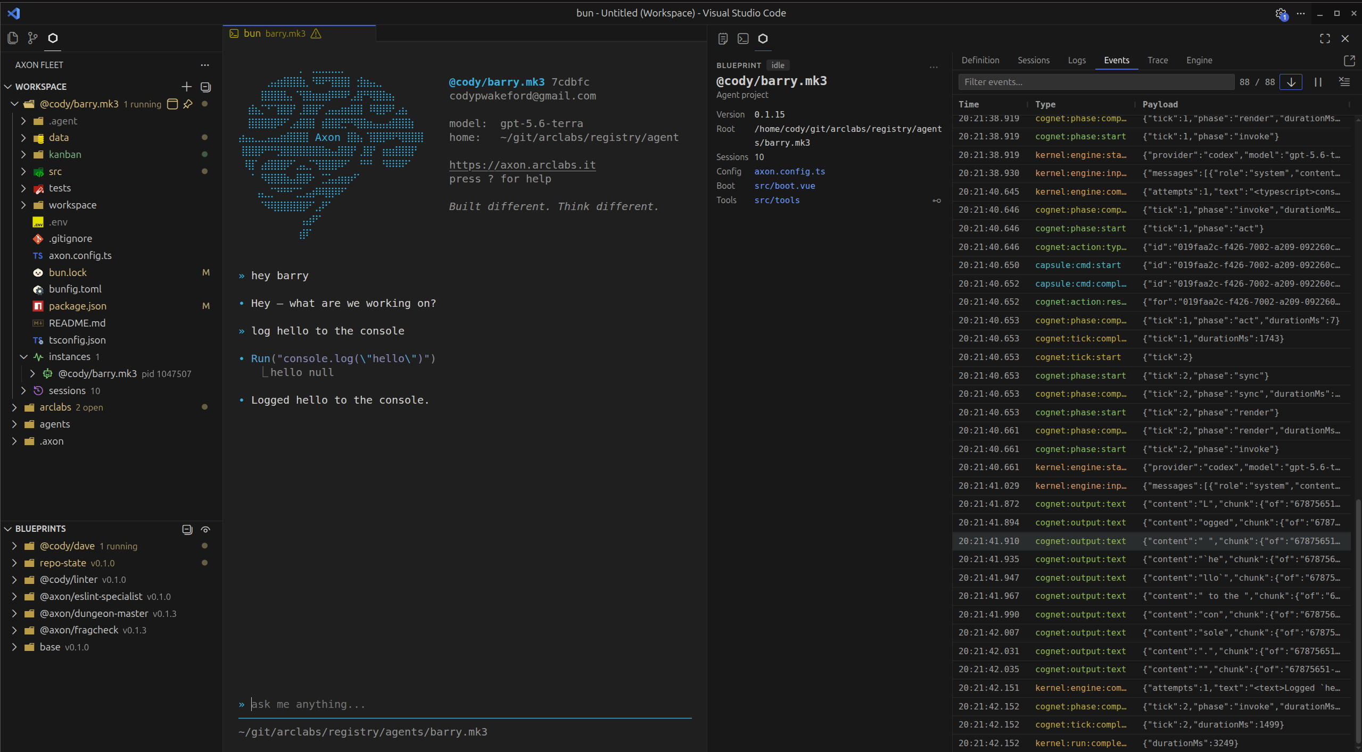Open Blueprint section ellipsis menu
Screen dimensions: 1362x752
pos(934,67)
